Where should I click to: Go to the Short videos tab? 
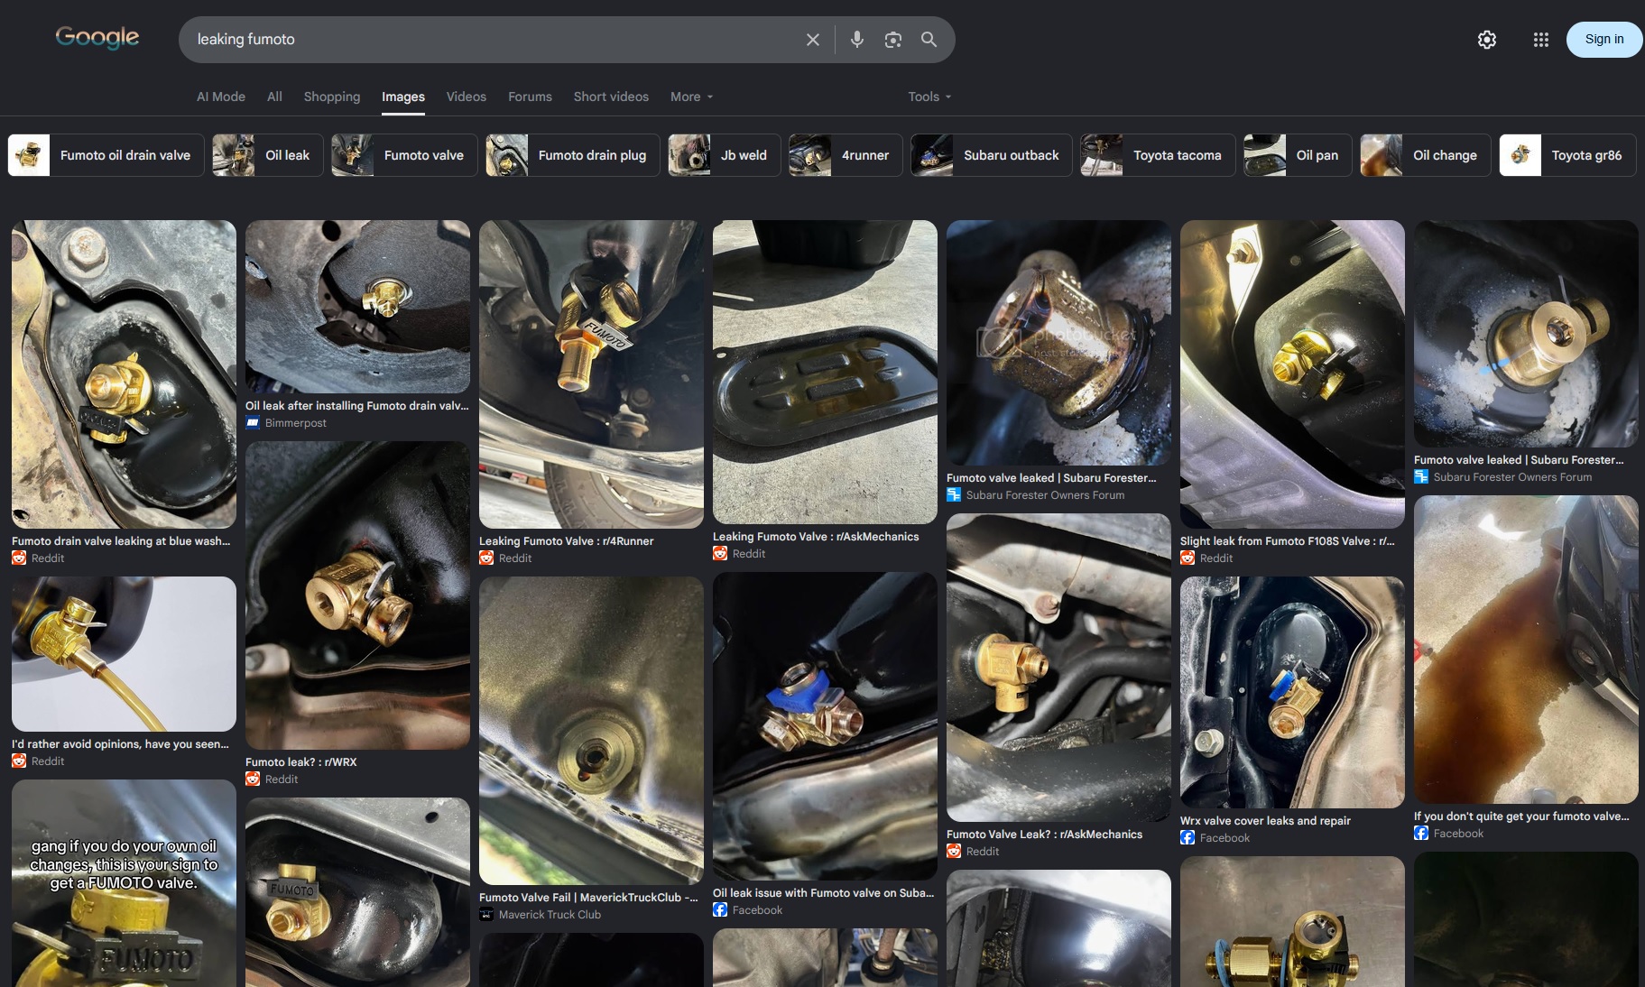[x=611, y=97]
